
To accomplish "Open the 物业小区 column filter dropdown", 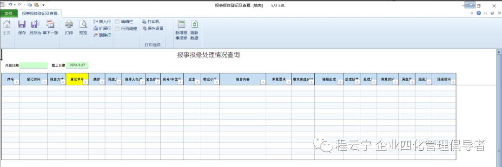I will click(x=217, y=82).
